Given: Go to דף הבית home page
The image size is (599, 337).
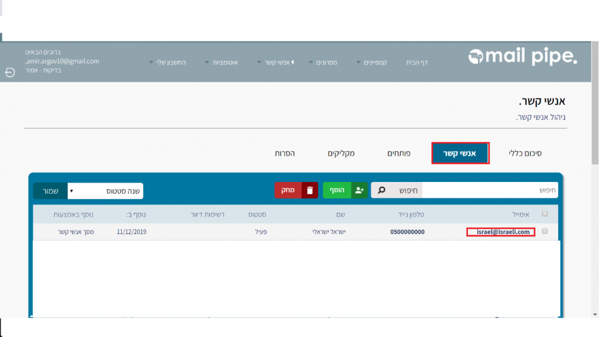Looking at the screenshot, I should tap(417, 62).
